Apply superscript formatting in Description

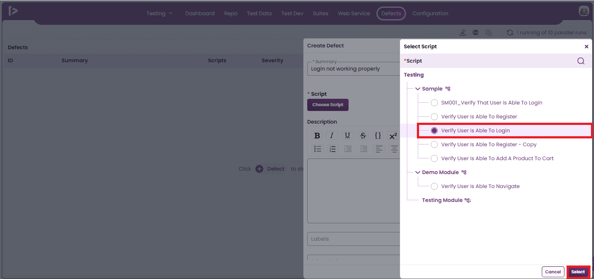click(x=393, y=135)
